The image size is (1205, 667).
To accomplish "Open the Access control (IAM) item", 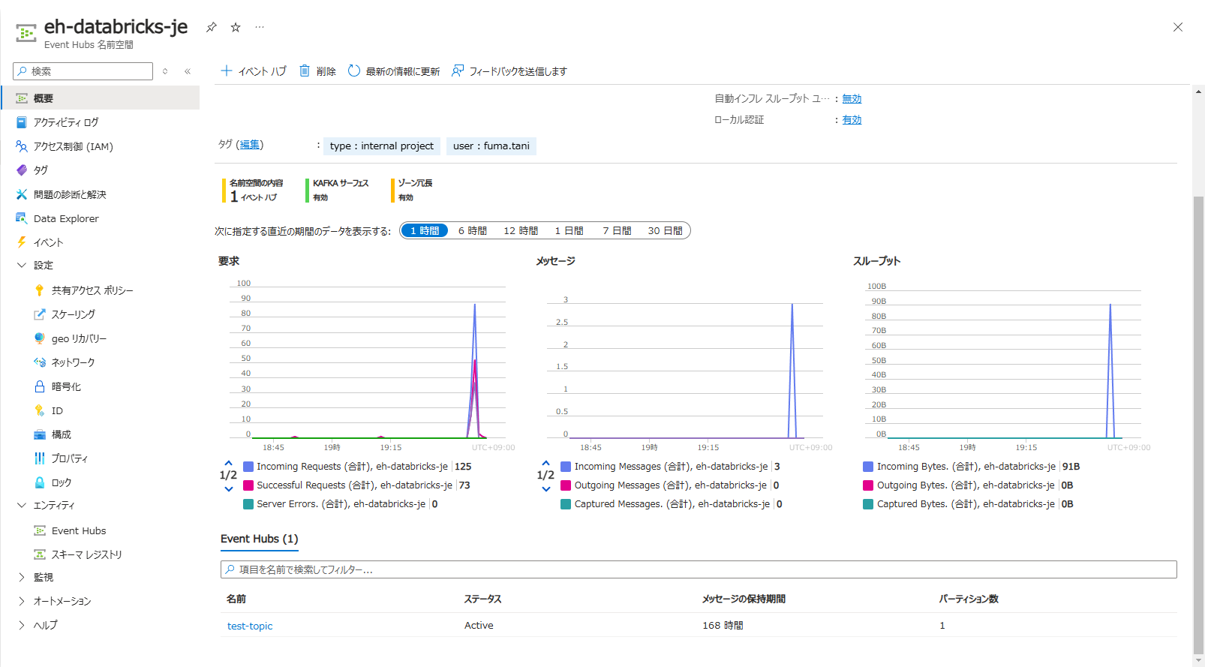I will tap(73, 146).
